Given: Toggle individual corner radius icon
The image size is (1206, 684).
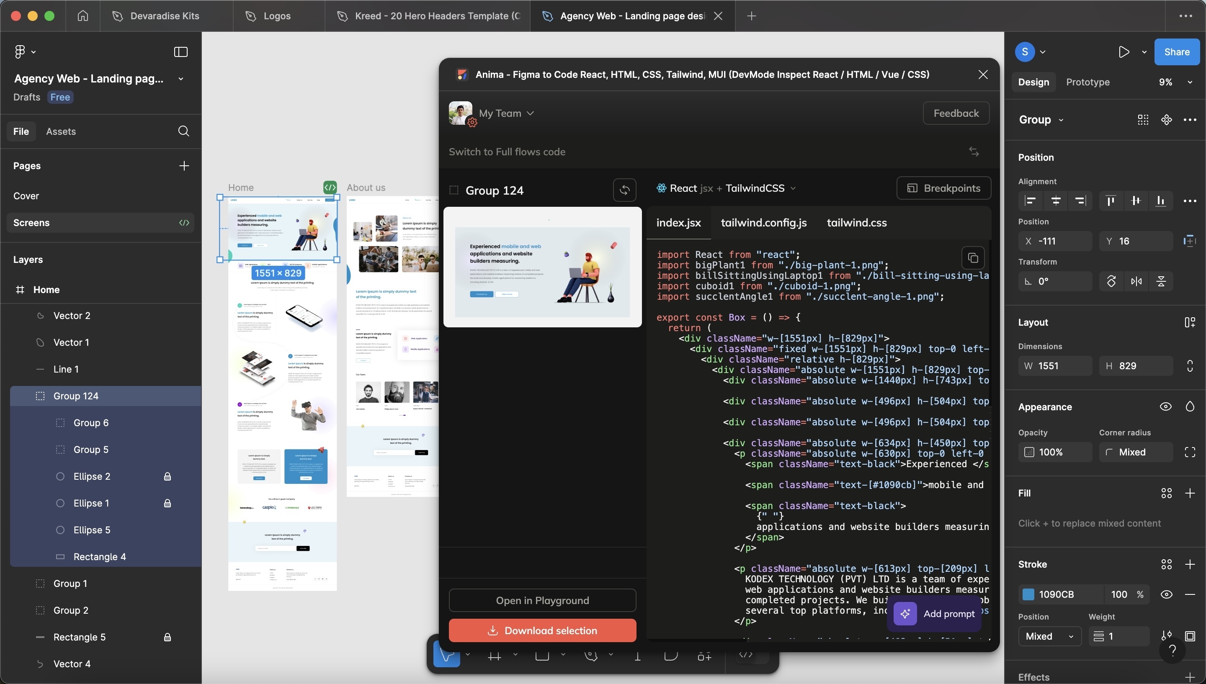Looking at the screenshot, I should [1190, 453].
